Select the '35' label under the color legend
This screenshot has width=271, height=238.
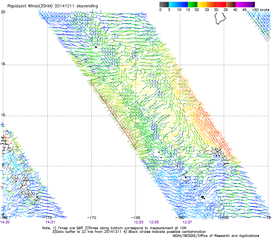tap(226, 10)
